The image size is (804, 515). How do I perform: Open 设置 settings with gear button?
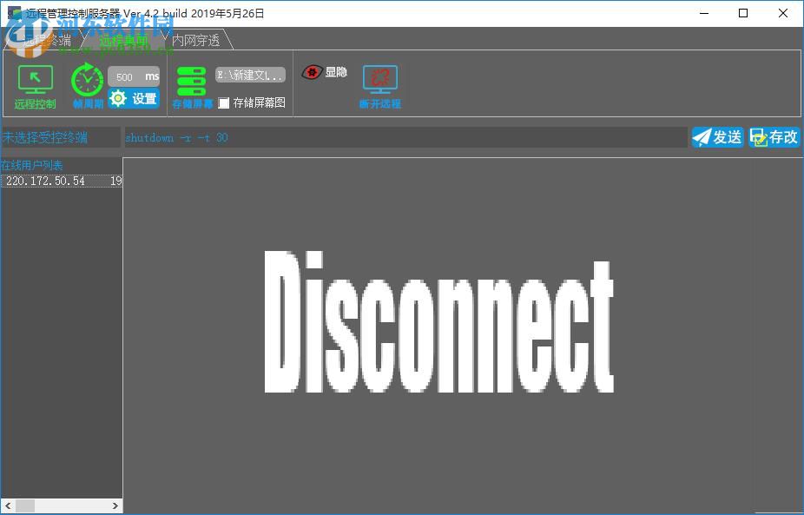click(134, 98)
